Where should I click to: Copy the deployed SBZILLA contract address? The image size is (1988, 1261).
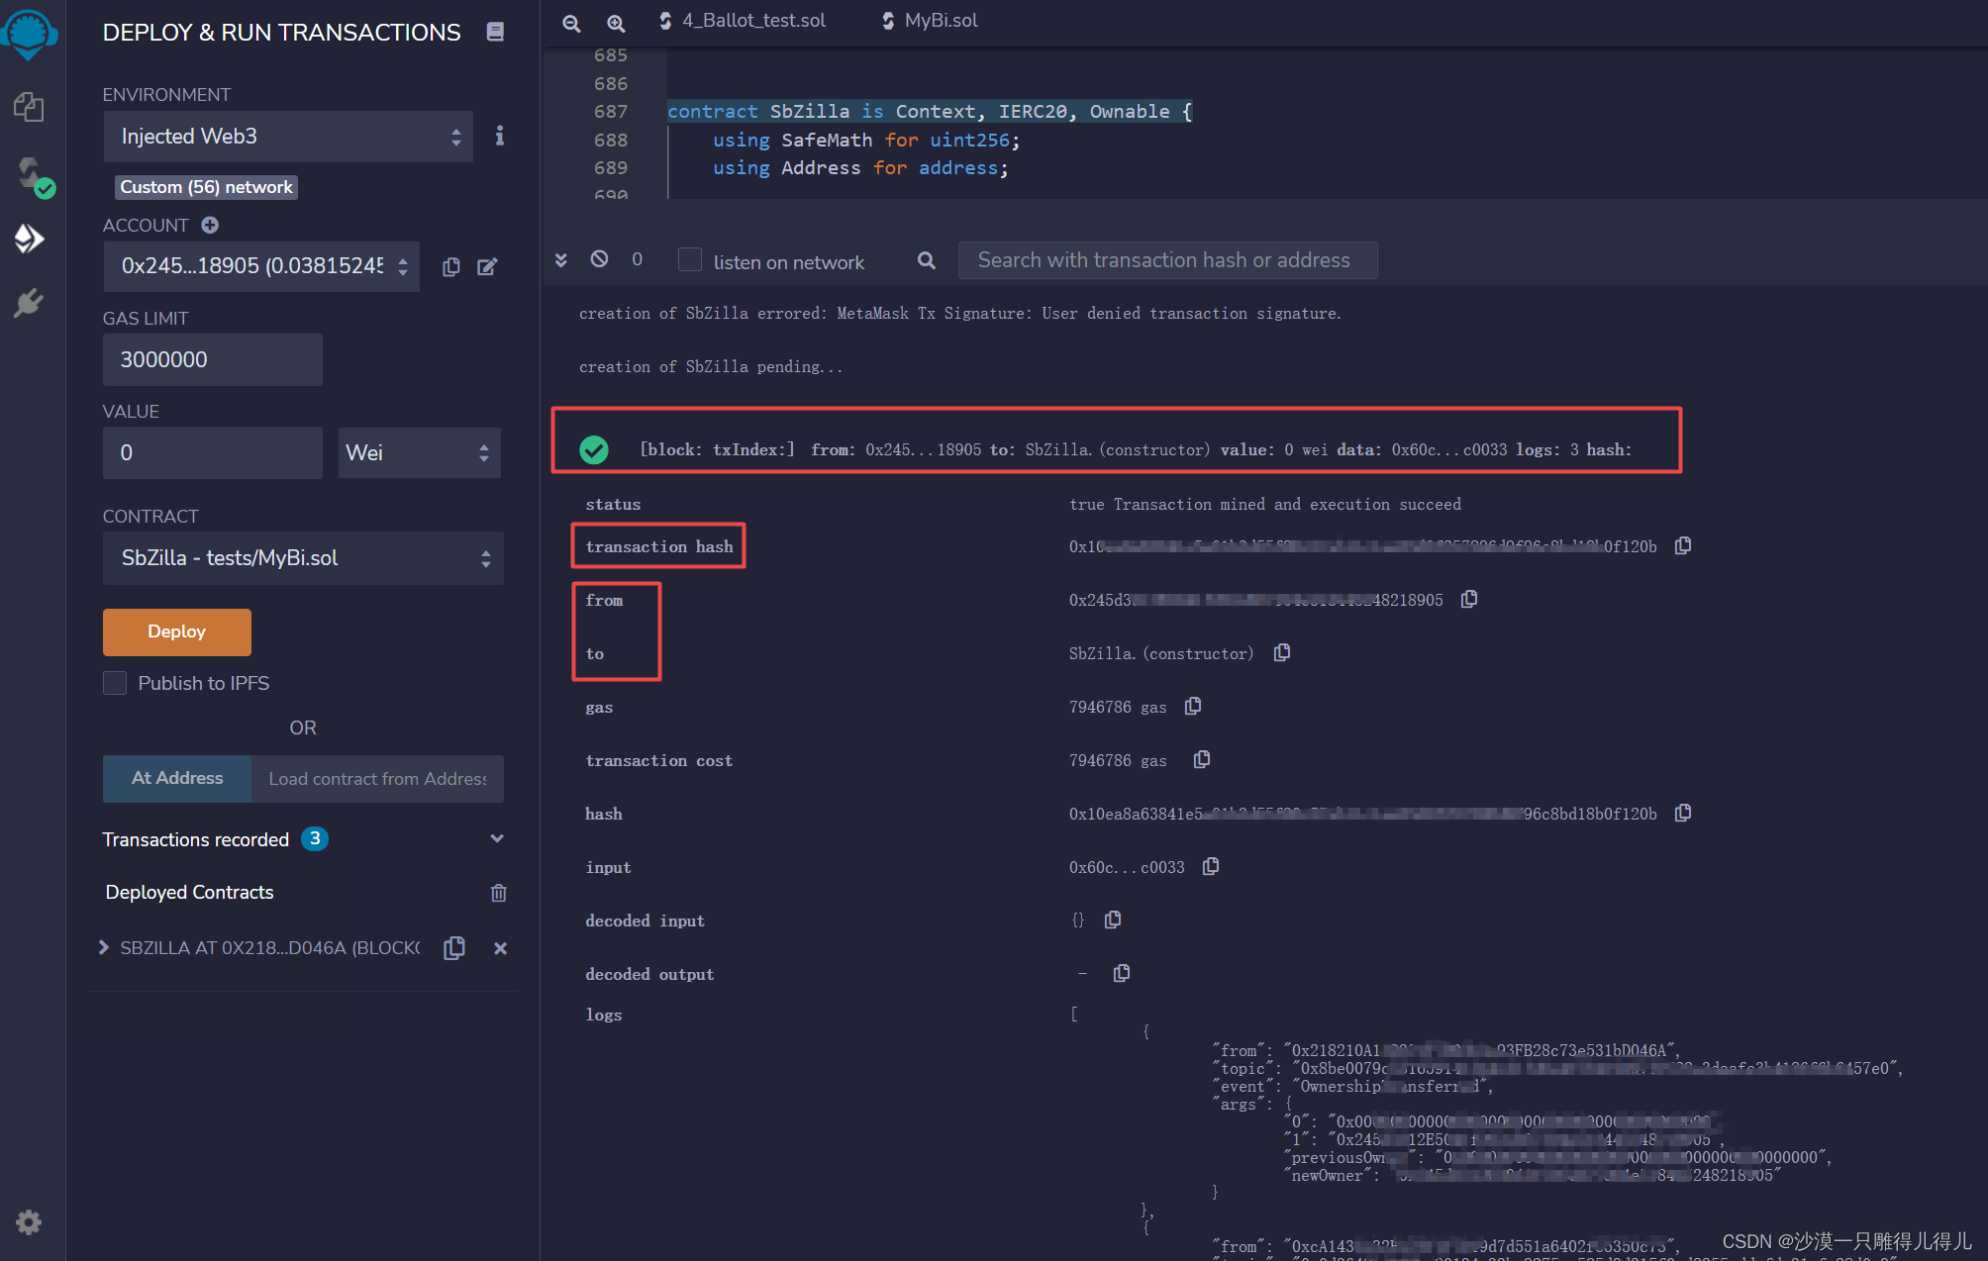(454, 948)
